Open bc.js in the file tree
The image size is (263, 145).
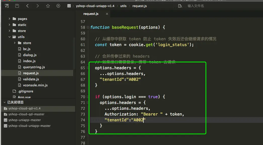[27, 49]
